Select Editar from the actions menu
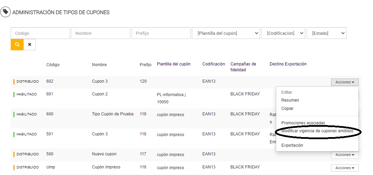 click(x=287, y=92)
